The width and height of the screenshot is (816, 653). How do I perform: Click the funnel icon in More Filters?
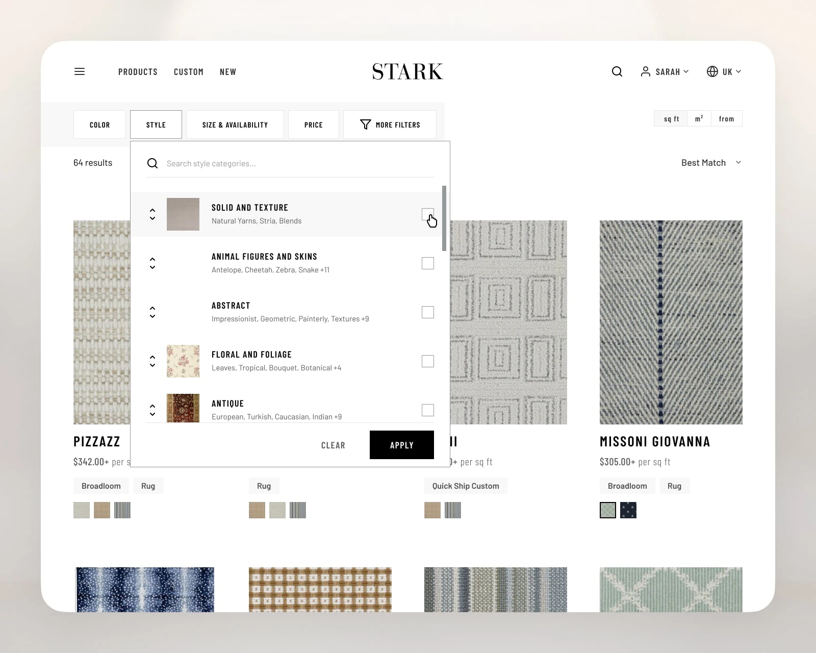(366, 124)
